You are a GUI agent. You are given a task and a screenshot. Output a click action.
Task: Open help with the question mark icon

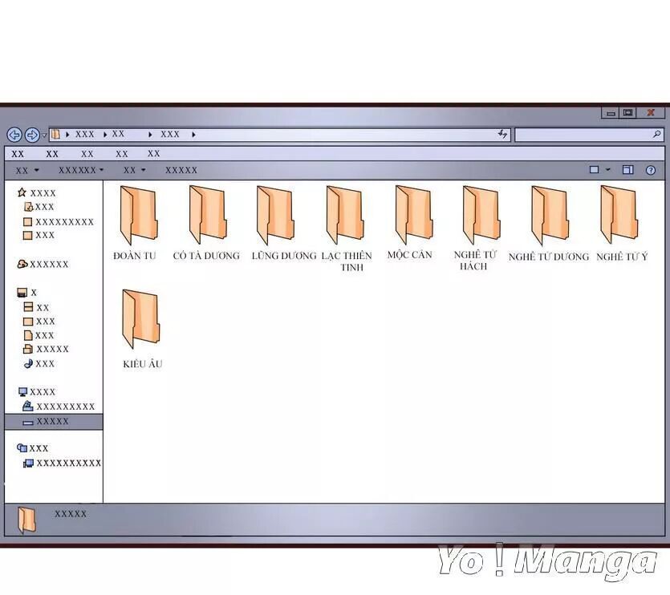651,170
